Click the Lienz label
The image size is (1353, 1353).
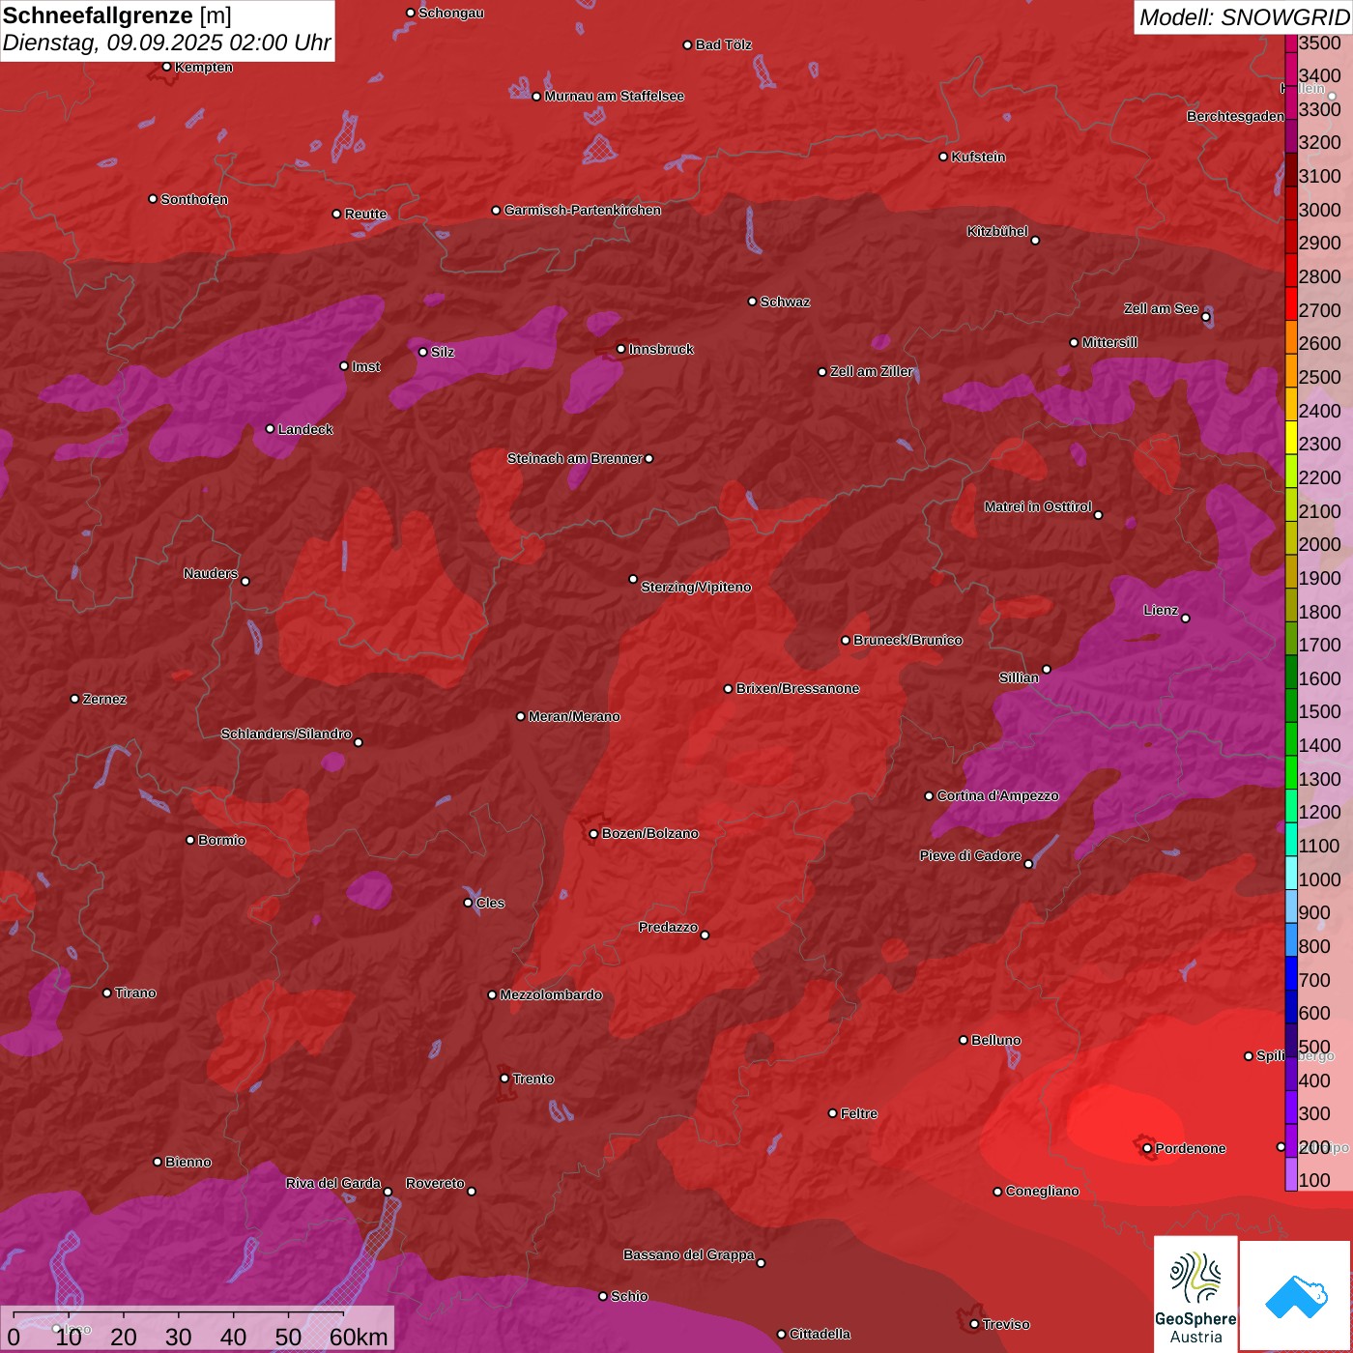click(1161, 610)
